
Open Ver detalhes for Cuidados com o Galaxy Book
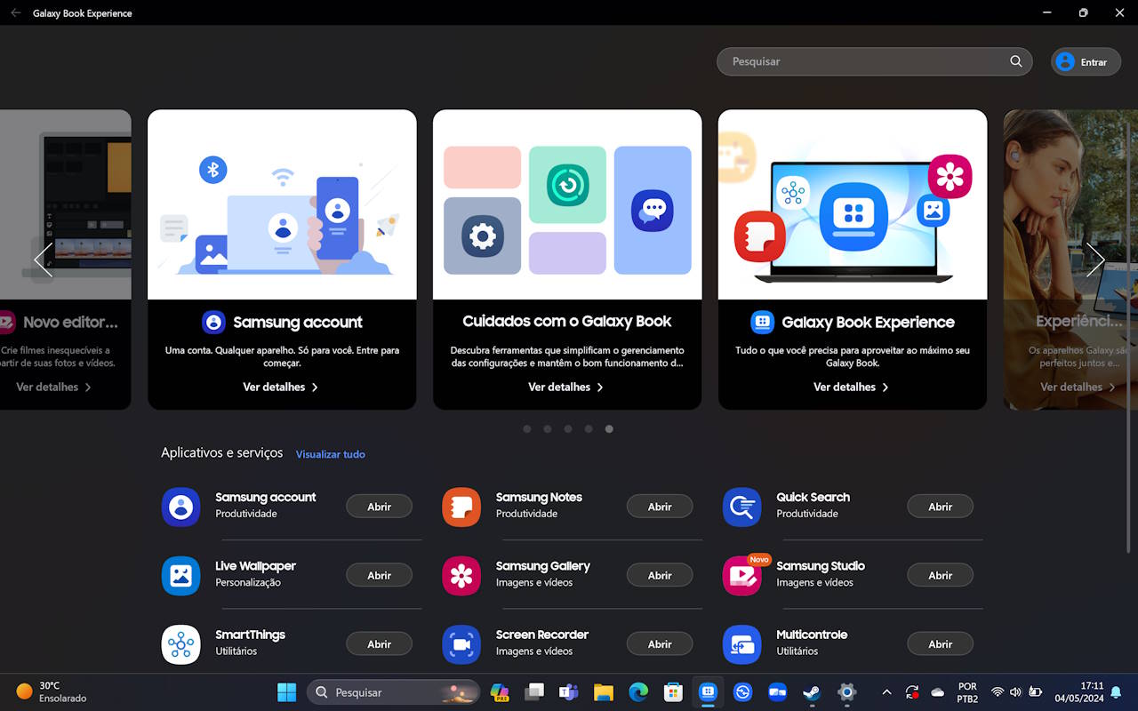pos(566,387)
